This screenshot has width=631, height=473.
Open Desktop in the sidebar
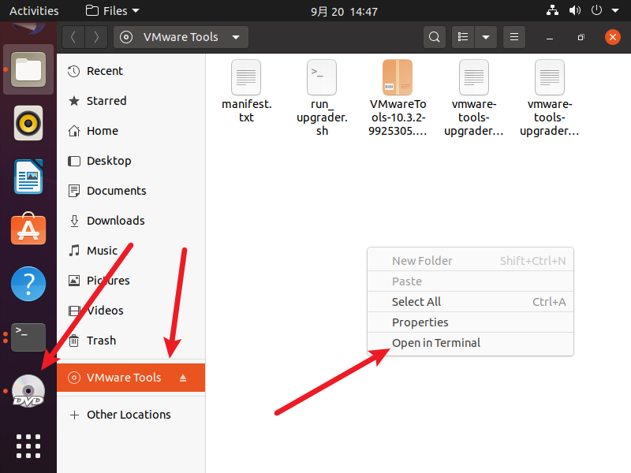(131, 161)
